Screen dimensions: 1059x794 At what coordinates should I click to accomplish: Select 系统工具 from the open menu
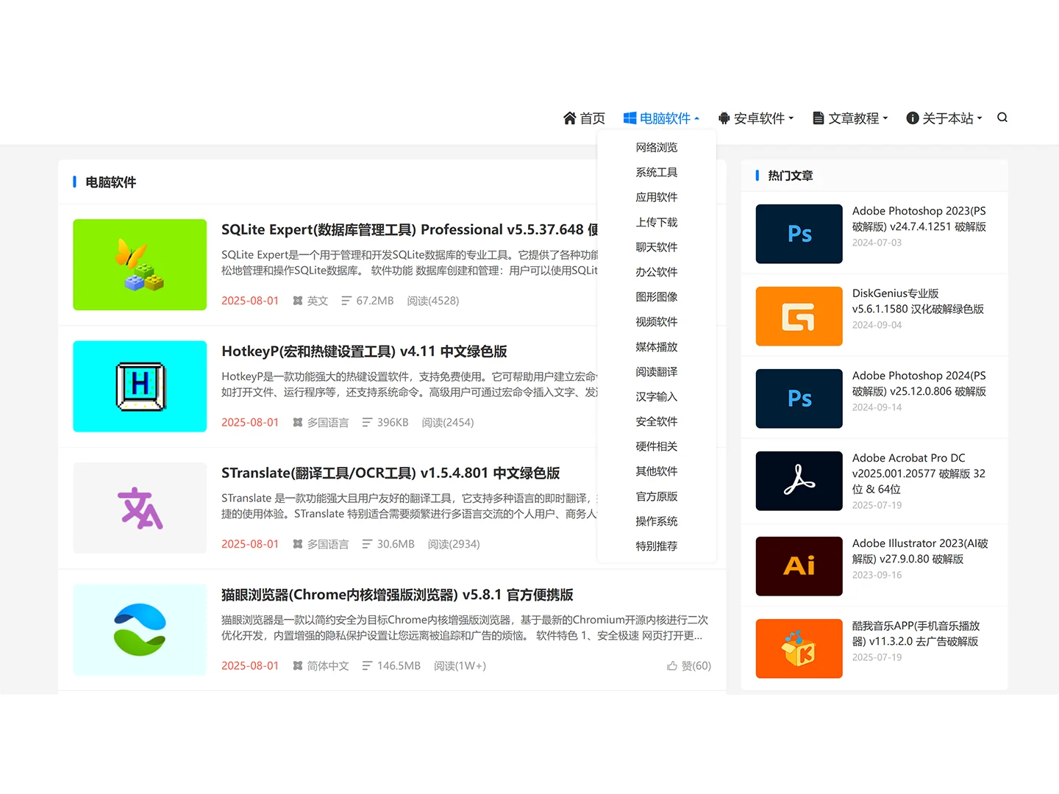point(656,172)
